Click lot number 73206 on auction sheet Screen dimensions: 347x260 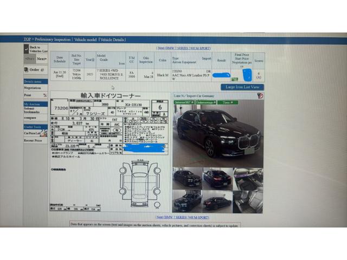click(x=61, y=108)
